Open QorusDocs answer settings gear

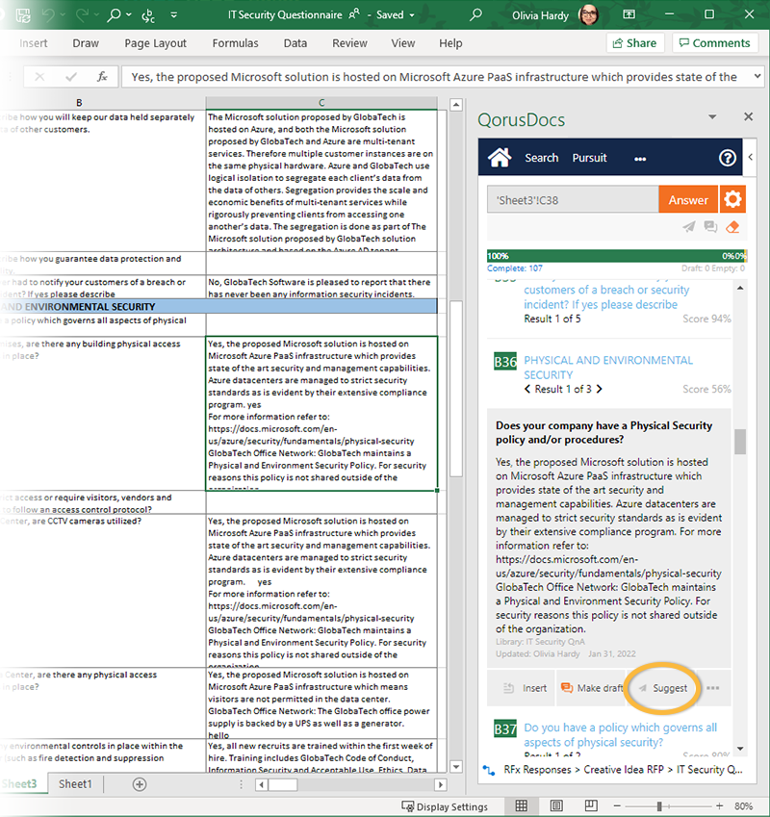732,199
